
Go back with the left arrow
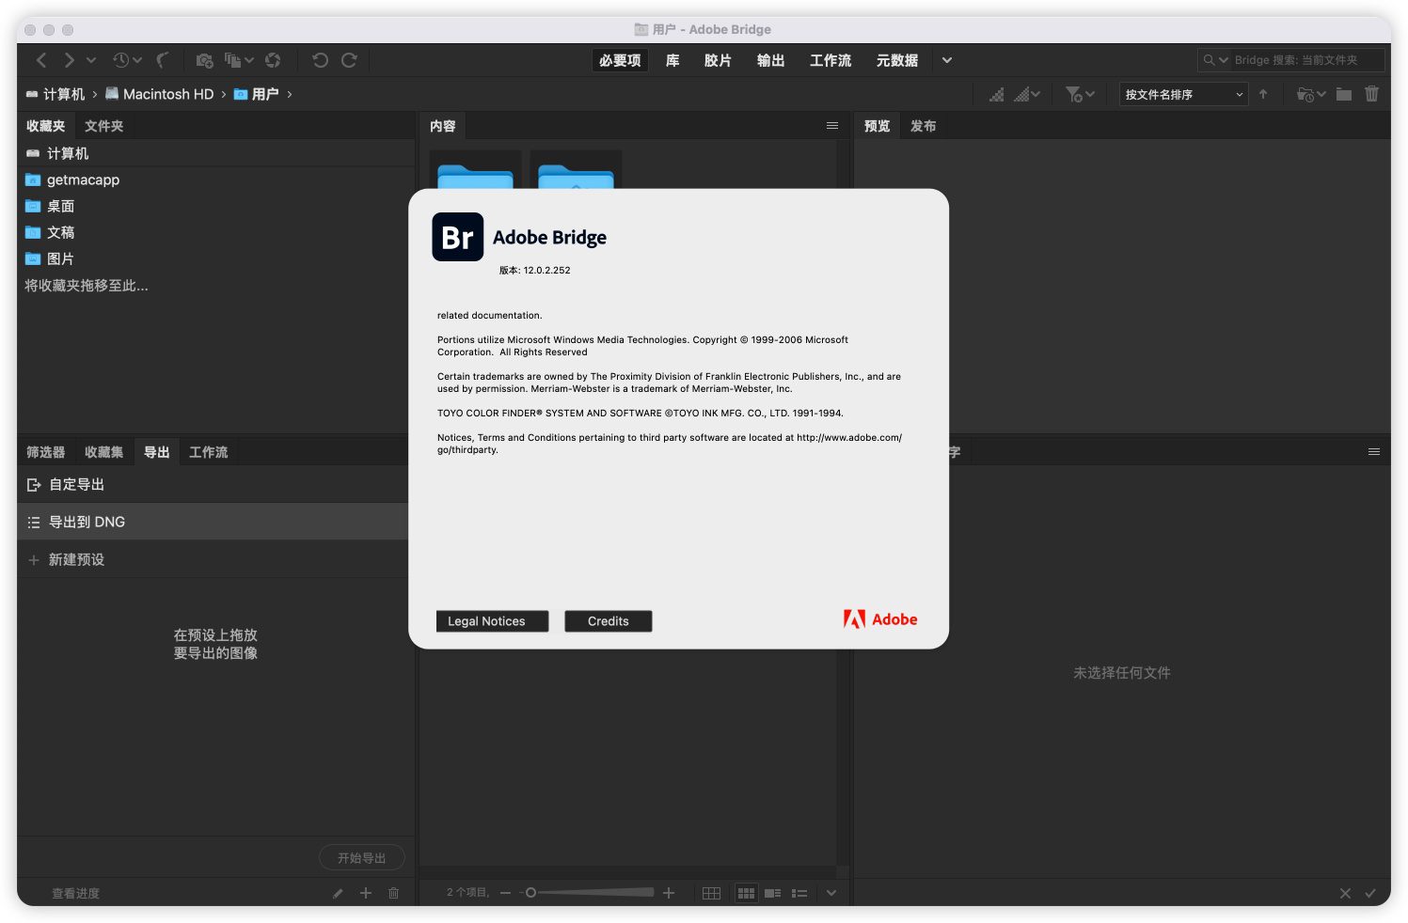point(41,60)
